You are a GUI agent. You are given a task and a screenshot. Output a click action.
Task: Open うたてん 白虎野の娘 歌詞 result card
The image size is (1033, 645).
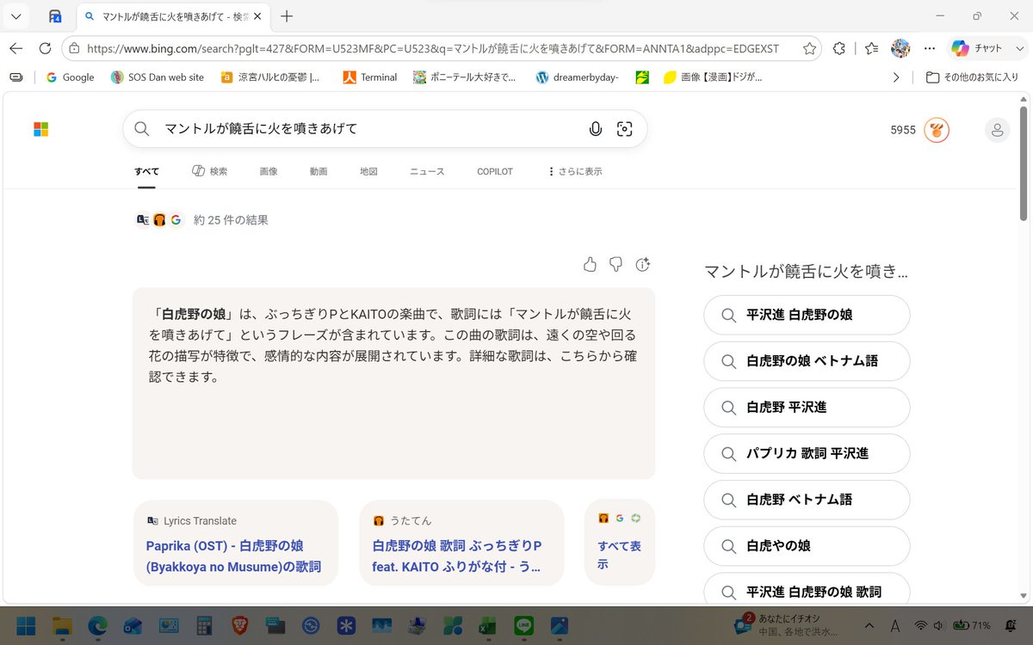461,543
